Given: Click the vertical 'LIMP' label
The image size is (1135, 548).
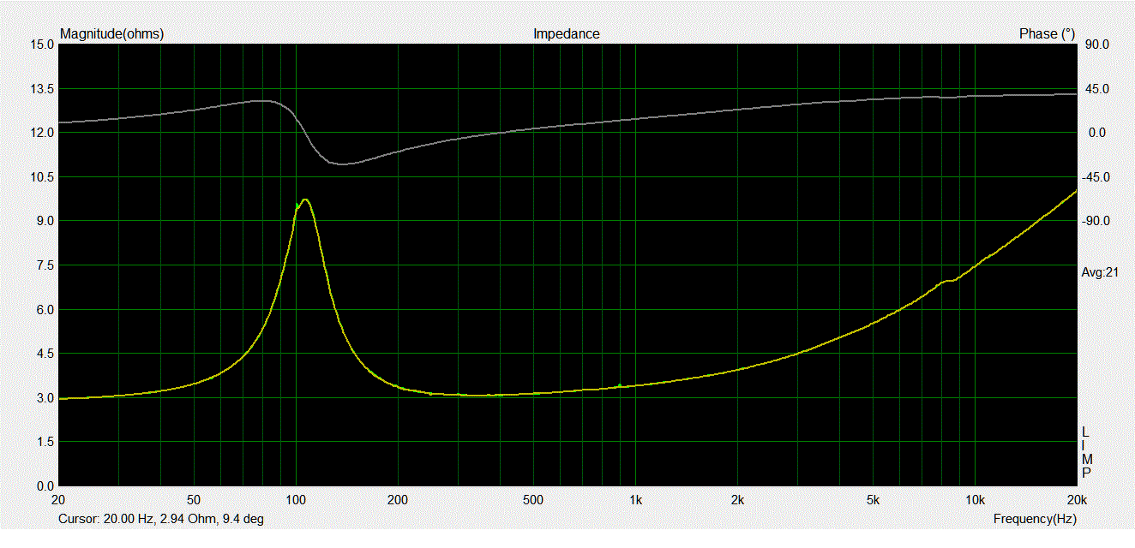Looking at the screenshot, I should point(1086,452).
